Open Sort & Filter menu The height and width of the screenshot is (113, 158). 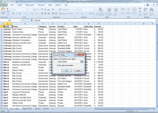click(146, 11)
